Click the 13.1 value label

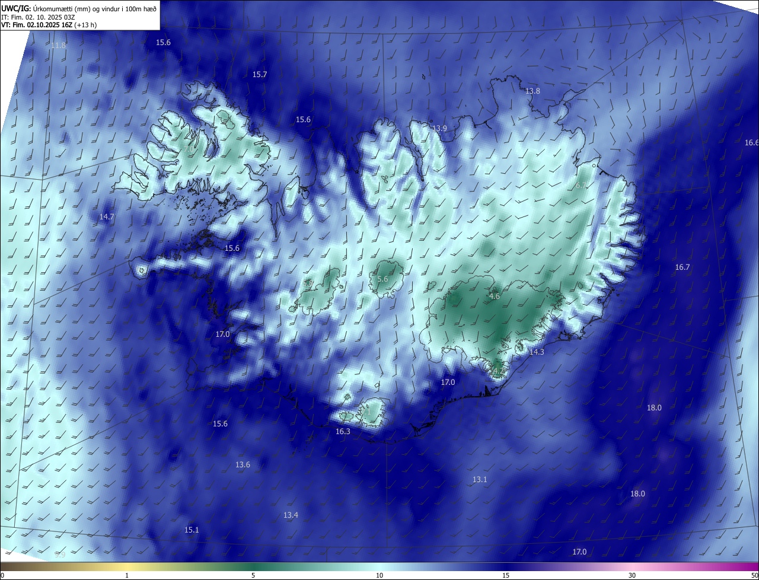480,479
